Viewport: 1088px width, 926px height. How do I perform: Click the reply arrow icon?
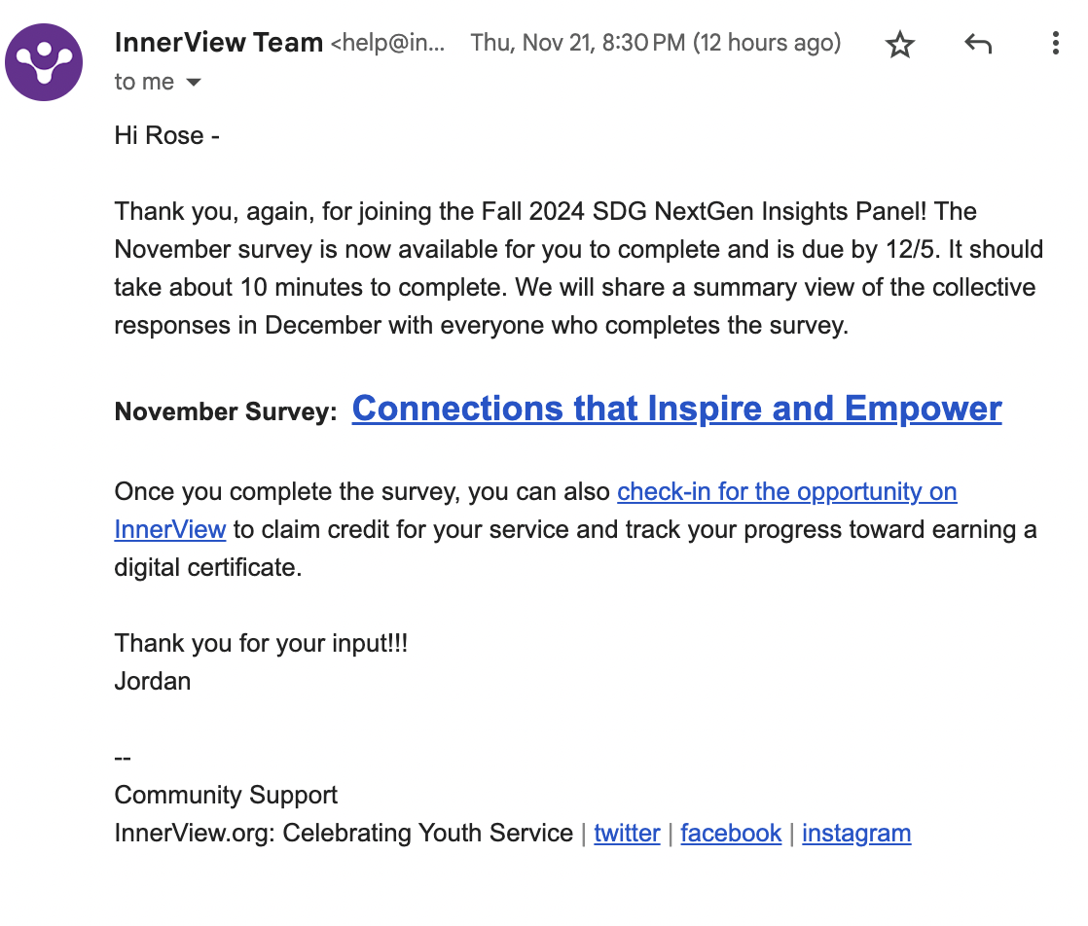(x=977, y=44)
